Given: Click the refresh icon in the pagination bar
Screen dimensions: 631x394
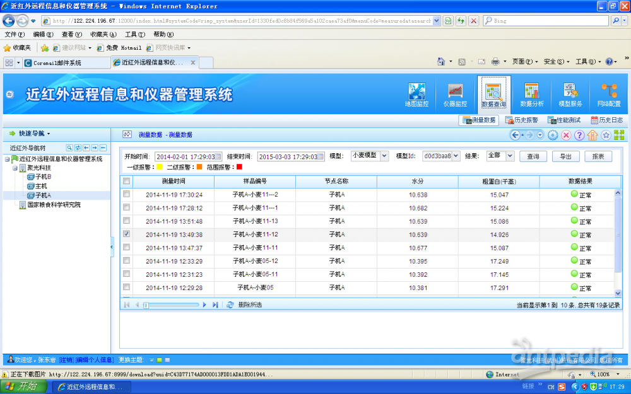Looking at the screenshot, I should (x=230, y=305).
